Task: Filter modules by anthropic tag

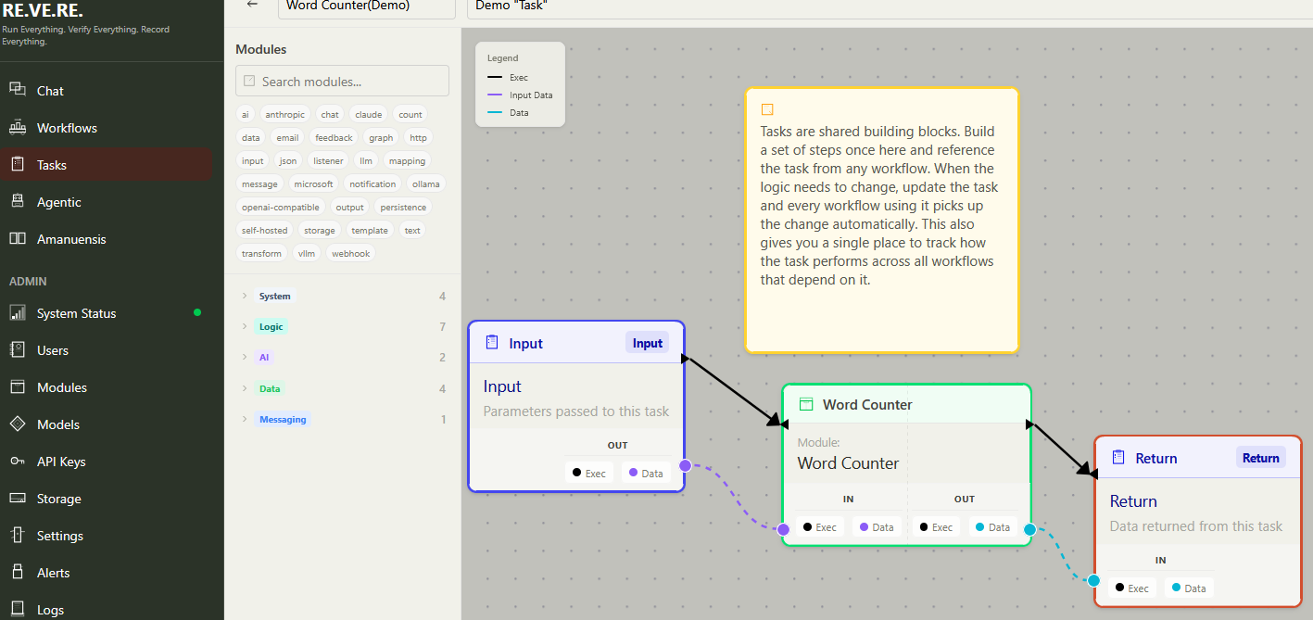Action: pyautogui.click(x=284, y=115)
